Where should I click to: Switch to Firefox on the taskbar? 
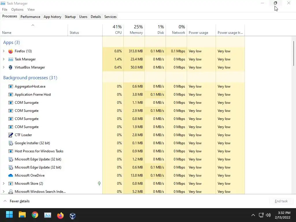60,215
